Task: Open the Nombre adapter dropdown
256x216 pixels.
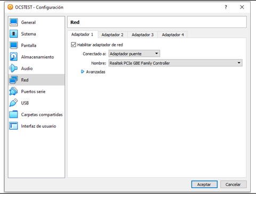Action: coord(176,63)
